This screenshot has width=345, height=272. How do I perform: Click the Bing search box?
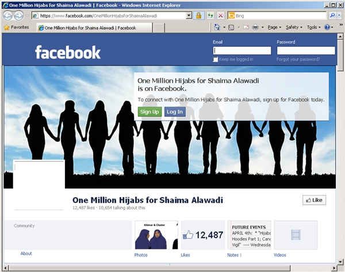(x=277, y=16)
